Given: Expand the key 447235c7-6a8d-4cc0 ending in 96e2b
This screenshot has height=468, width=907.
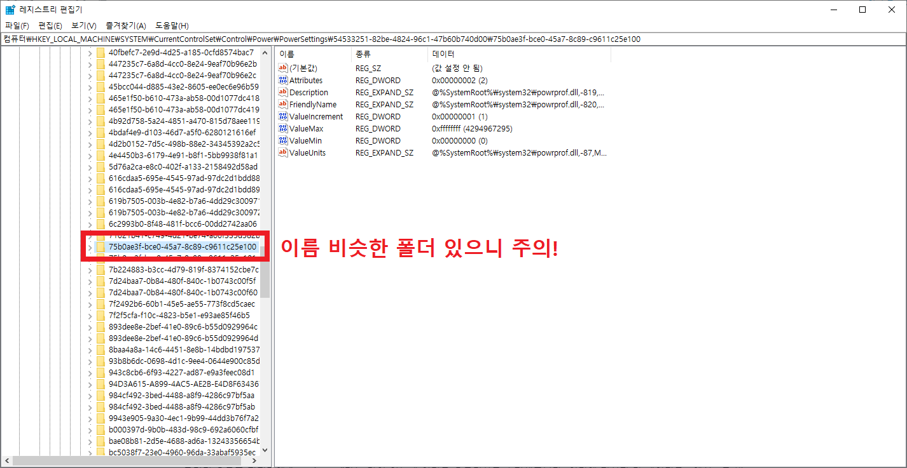Looking at the screenshot, I should click(90, 64).
